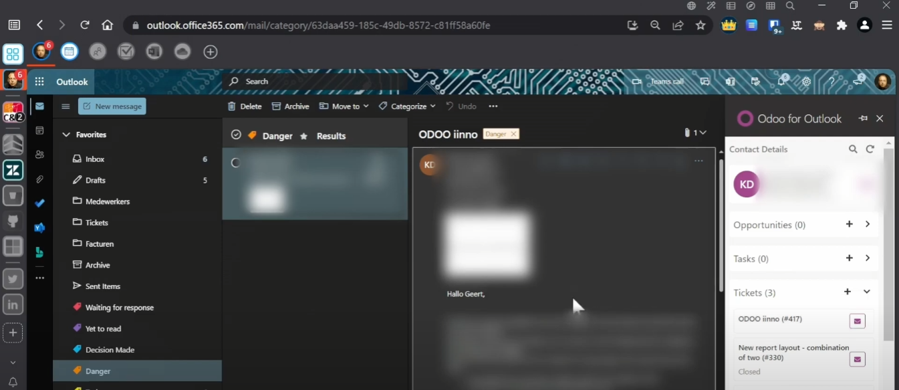Open Outlook notifications bell with badge 6
The image size is (899, 390).
(781, 81)
